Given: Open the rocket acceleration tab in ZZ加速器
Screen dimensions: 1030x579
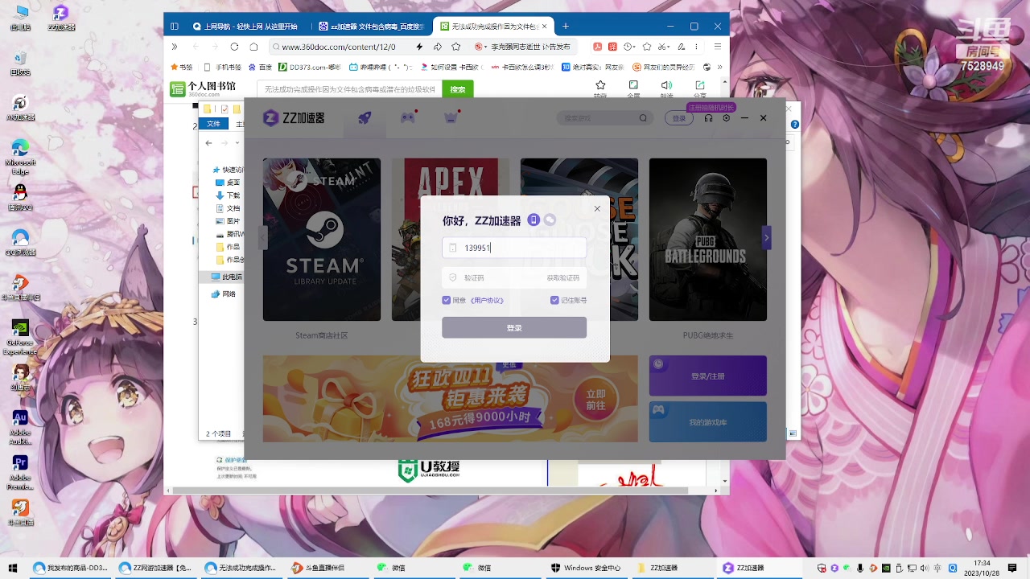Looking at the screenshot, I should [x=365, y=117].
